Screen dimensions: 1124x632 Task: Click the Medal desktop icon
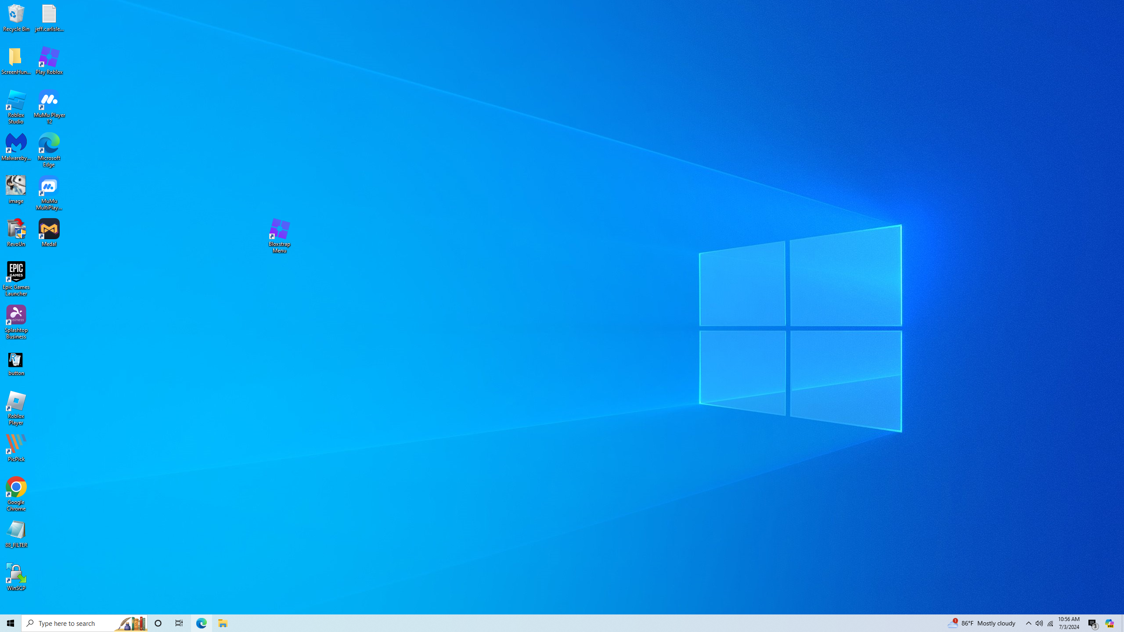pyautogui.click(x=49, y=232)
